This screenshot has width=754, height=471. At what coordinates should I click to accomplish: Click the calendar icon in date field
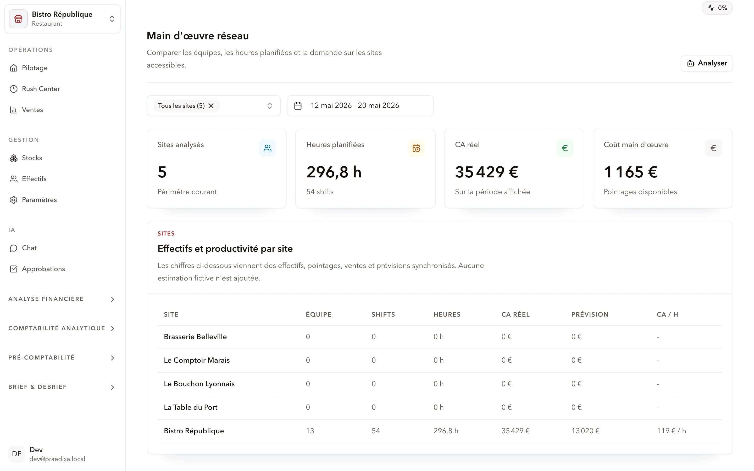[x=298, y=106]
